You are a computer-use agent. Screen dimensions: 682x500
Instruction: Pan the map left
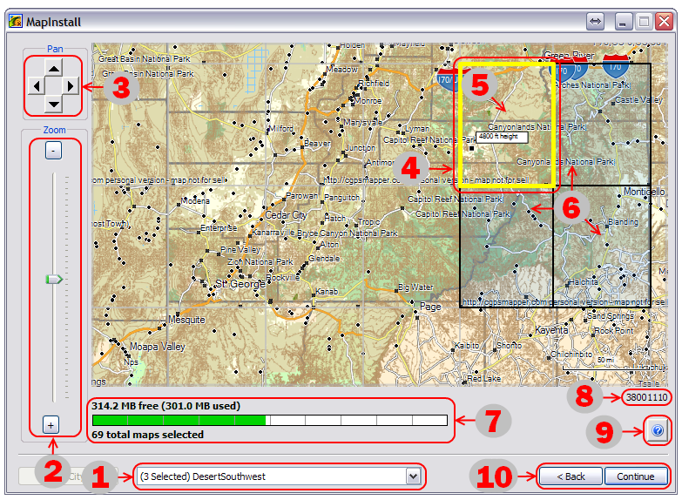(x=35, y=85)
